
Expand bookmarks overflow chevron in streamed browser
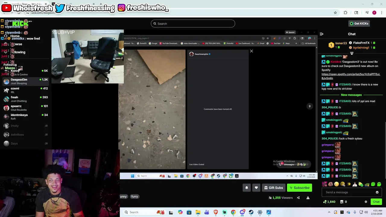click(x=296, y=43)
